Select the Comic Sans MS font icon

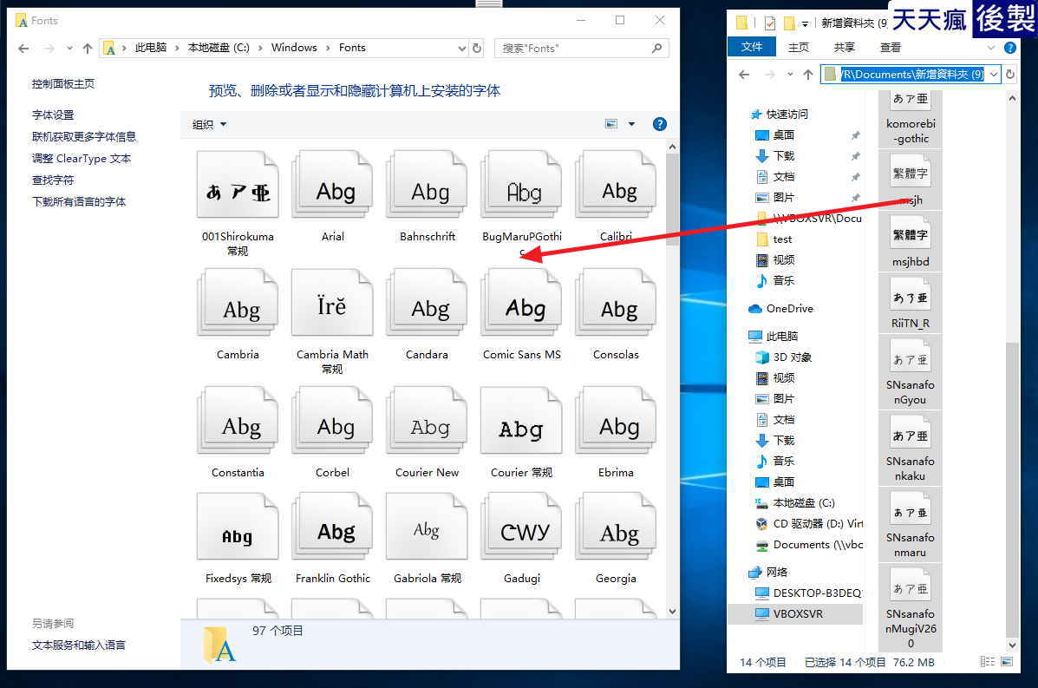(x=522, y=304)
